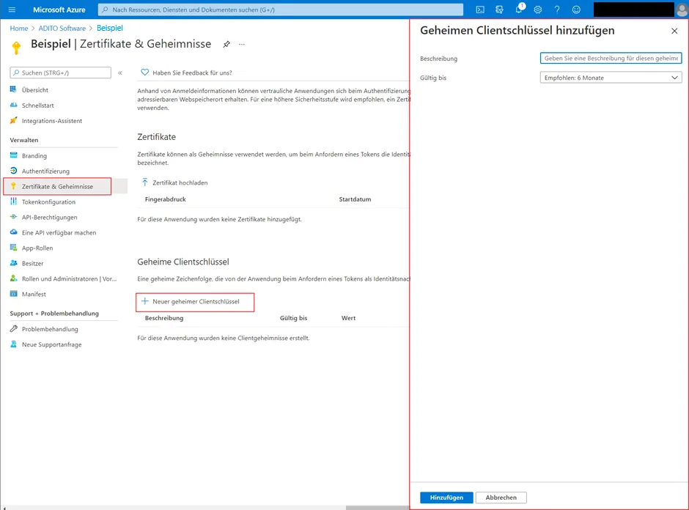Viewport: 689px width, 510px height.
Task: Click the Hinzufügen button
Action: (x=446, y=498)
